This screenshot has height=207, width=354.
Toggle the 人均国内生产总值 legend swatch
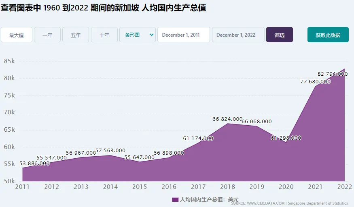[x=175, y=200]
